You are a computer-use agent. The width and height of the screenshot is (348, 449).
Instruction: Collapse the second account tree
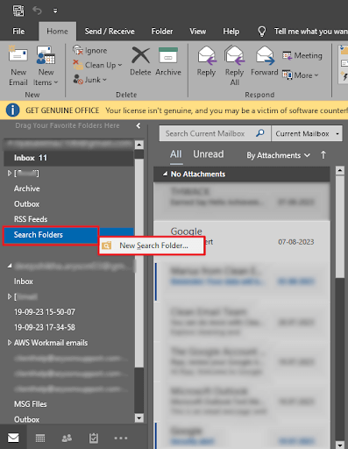[10, 266]
